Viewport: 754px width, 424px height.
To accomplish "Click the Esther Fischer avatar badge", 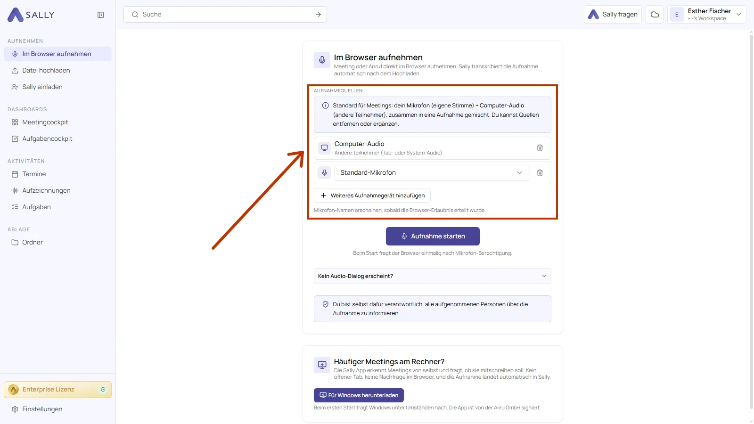I will pyautogui.click(x=677, y=15).
